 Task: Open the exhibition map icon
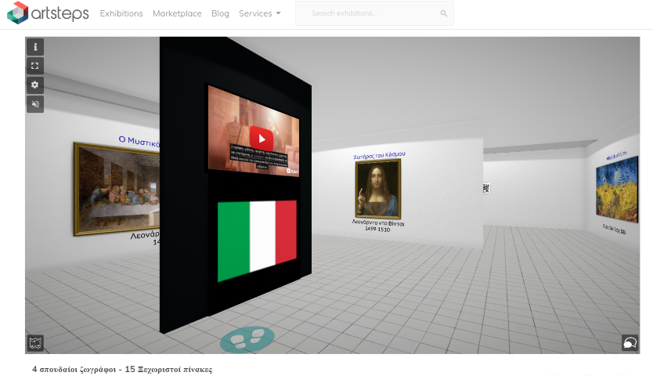(x=35, y=342)
